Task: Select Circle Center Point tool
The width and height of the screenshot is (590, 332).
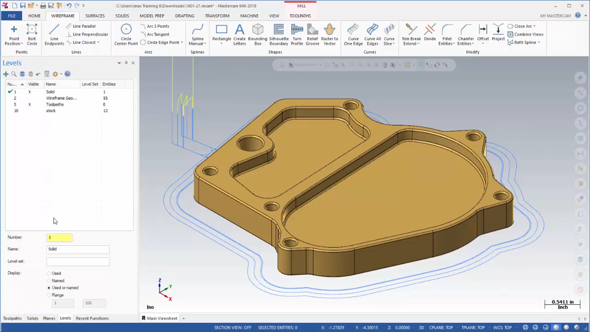Action: click(x=126, y=35)
